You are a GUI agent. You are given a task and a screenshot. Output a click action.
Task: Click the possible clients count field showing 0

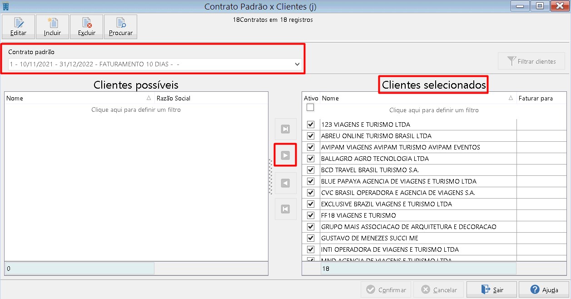click(79, 269)
